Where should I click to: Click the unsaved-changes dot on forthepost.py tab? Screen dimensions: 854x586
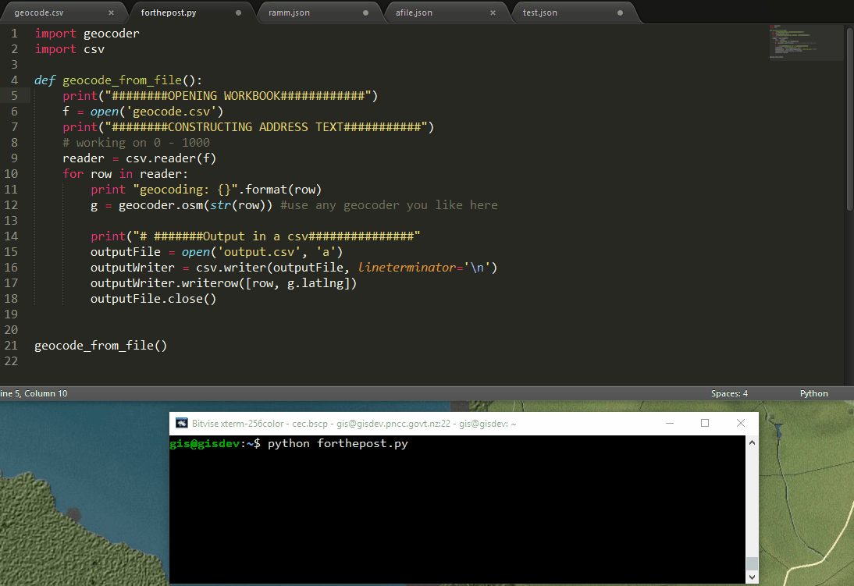click(237, 12)
